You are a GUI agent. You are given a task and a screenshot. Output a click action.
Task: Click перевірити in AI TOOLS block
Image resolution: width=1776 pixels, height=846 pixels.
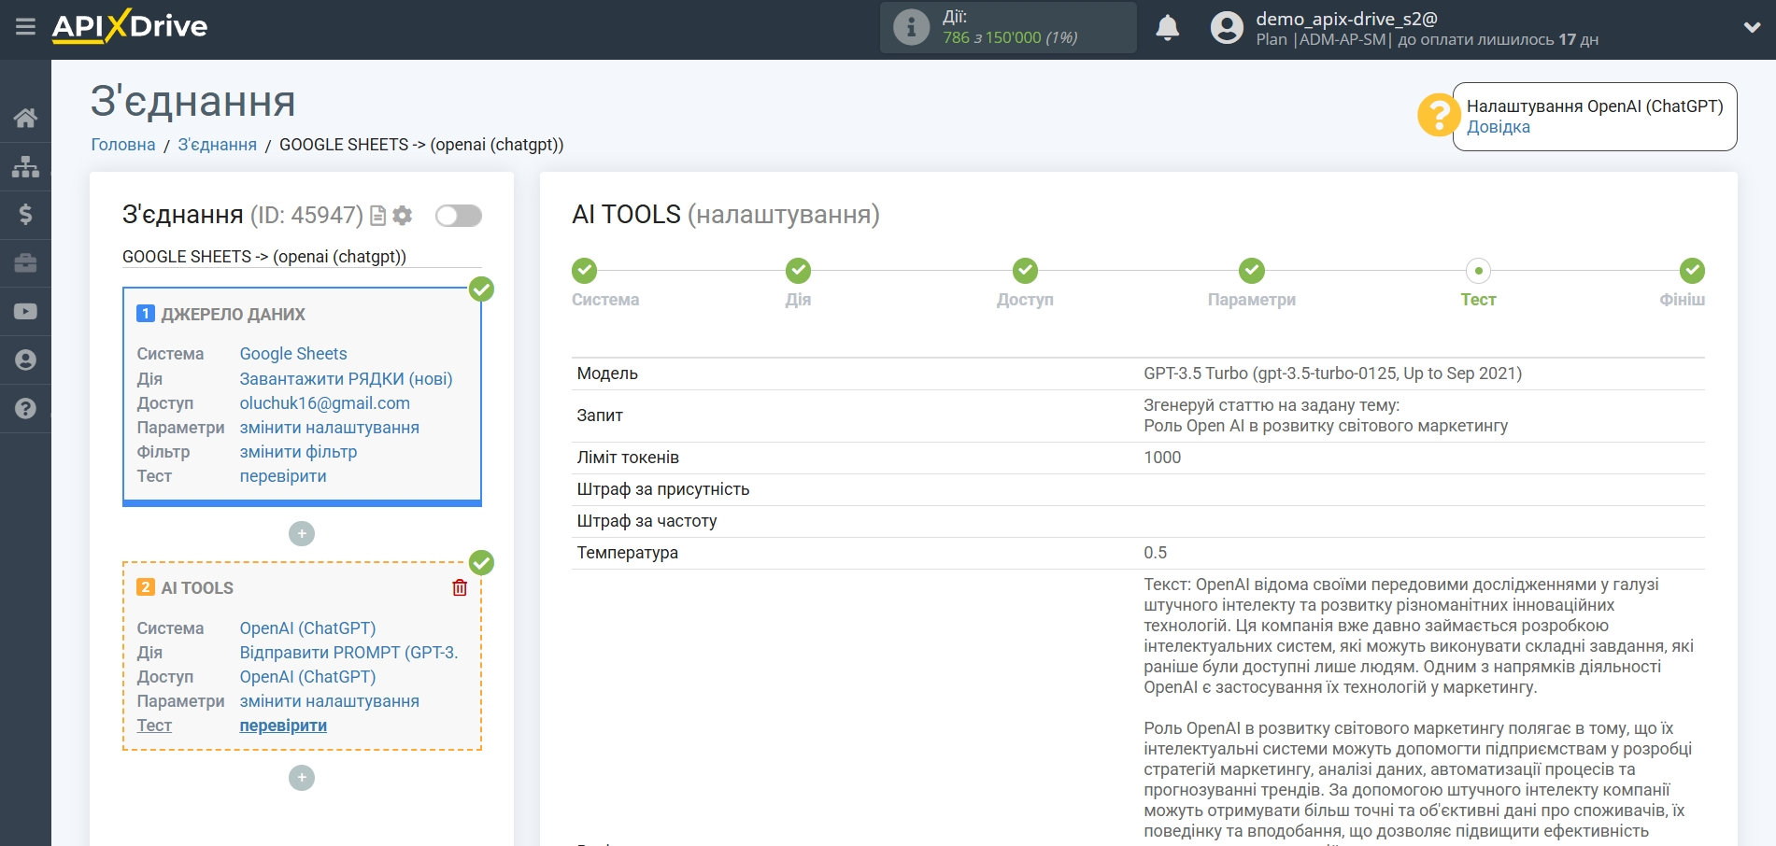(x=283, y=726)
